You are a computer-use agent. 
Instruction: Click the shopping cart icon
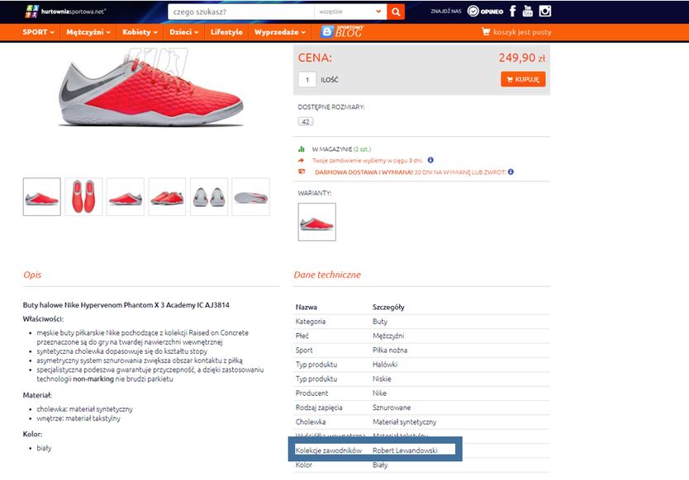click(x=486, y=31)
